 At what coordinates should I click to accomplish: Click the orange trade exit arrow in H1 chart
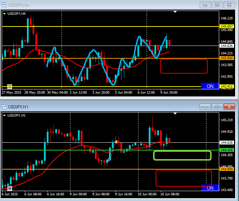tap(116, 142)
